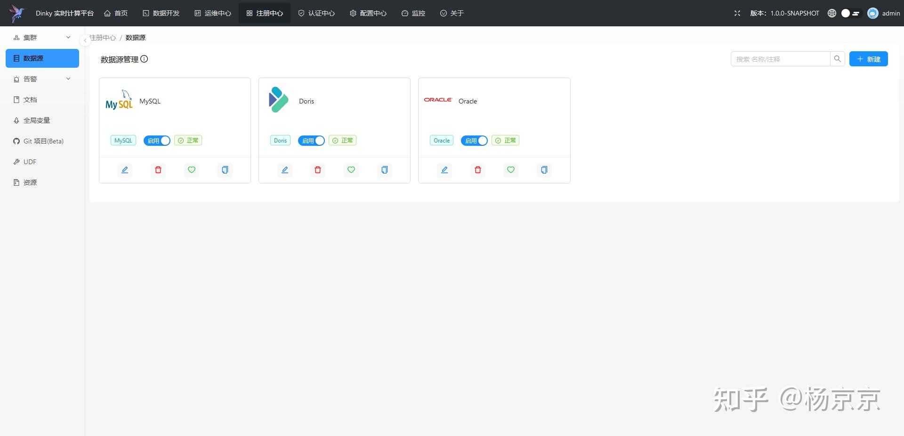
Task: Copy the MySQL data source
Action: coord(225,170)
